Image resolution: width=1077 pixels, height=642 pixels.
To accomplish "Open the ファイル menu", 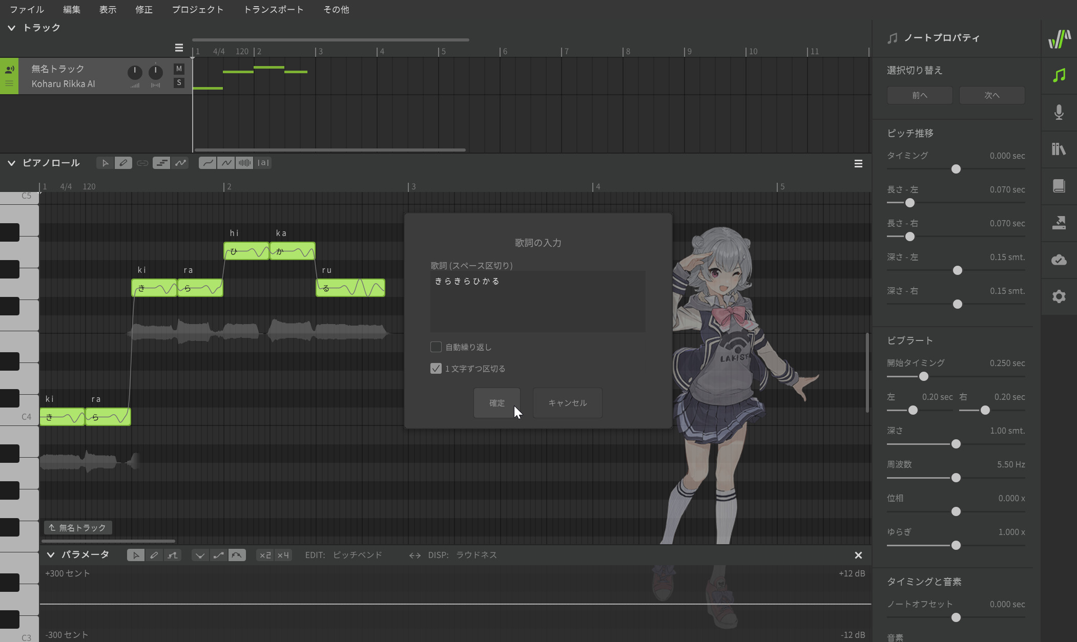I will (x=27, y=10).
